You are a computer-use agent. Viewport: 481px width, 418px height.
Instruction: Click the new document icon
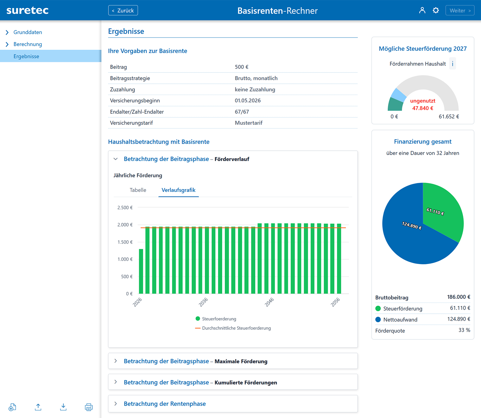tap(12, 407)
